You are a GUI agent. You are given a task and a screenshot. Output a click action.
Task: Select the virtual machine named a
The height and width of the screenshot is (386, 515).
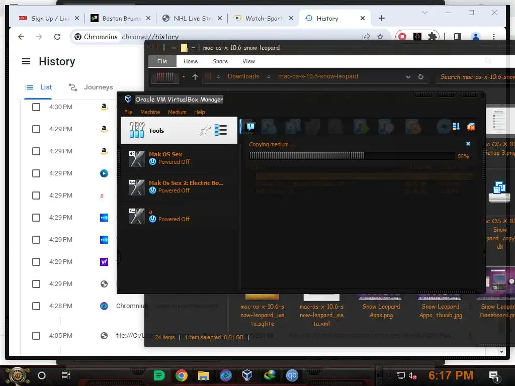[179, 216]
